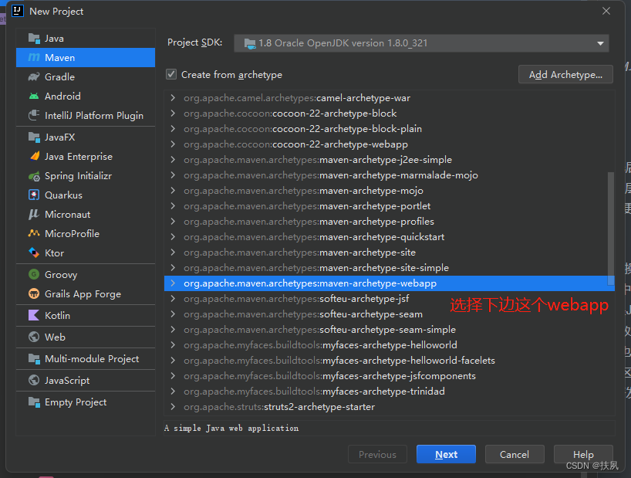Viewport: 631px width, 478px height.
Task: Expand camel-archetype-war archetype node
Action: tap(173, 98)
